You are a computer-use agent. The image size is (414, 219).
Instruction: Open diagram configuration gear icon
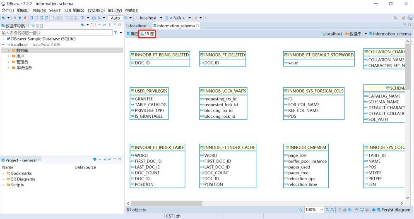coord(373,210)
